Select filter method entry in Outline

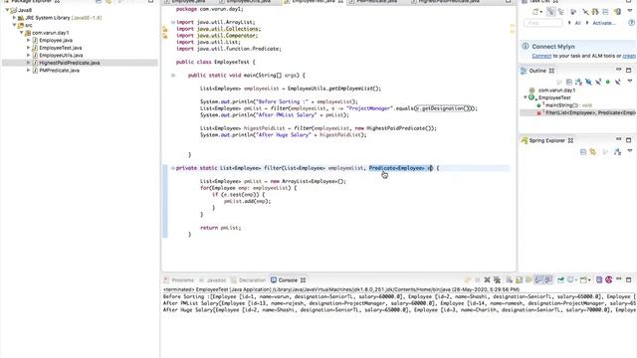tap(590, 112)
